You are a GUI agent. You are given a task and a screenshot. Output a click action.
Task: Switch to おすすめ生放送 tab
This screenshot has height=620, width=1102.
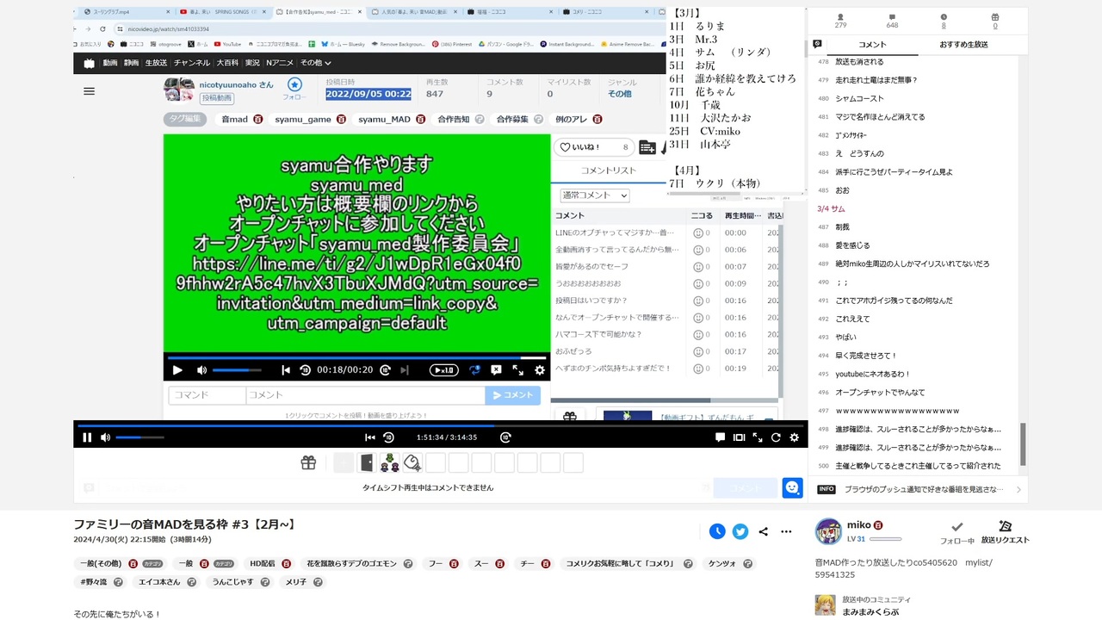pyautogui.click(x=963, y=44)
